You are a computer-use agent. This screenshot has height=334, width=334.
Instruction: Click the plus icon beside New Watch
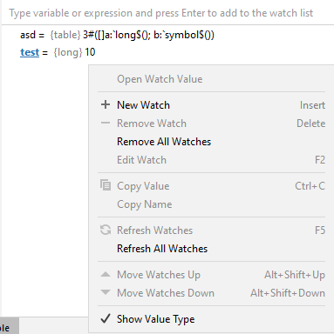106,104
